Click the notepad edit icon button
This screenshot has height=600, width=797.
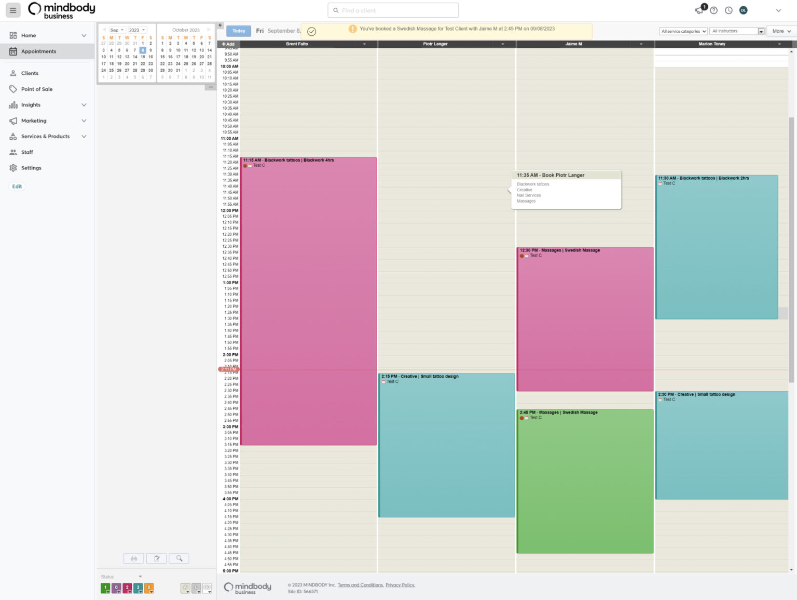click(156, 558)
